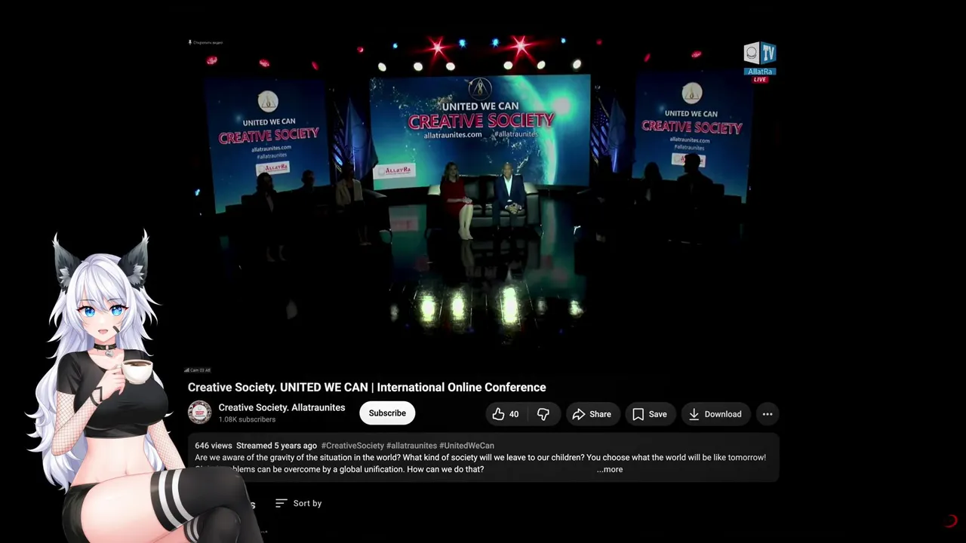Follow the #UnitedWeCan hashtag

point(466,446)
